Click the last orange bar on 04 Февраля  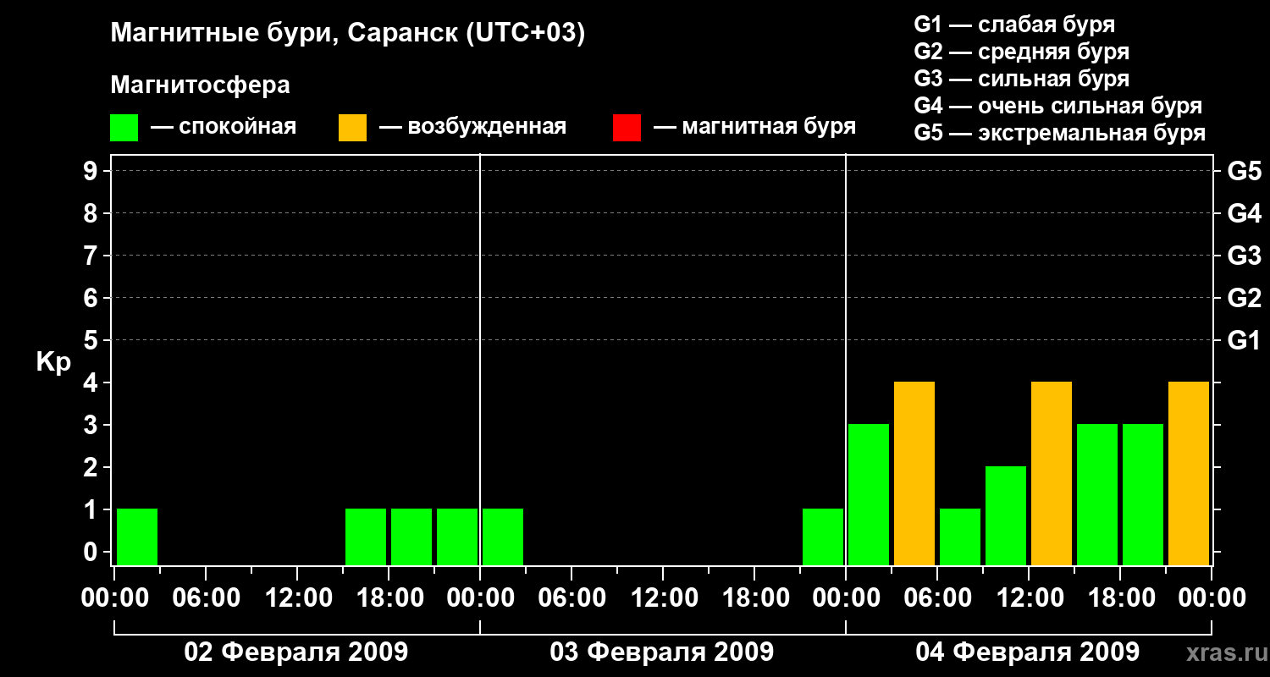[1189, 473]
